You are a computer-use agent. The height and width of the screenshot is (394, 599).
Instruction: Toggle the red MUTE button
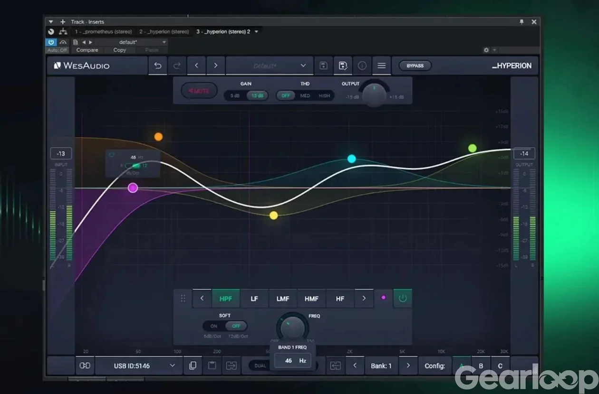(x=199, y=91)
